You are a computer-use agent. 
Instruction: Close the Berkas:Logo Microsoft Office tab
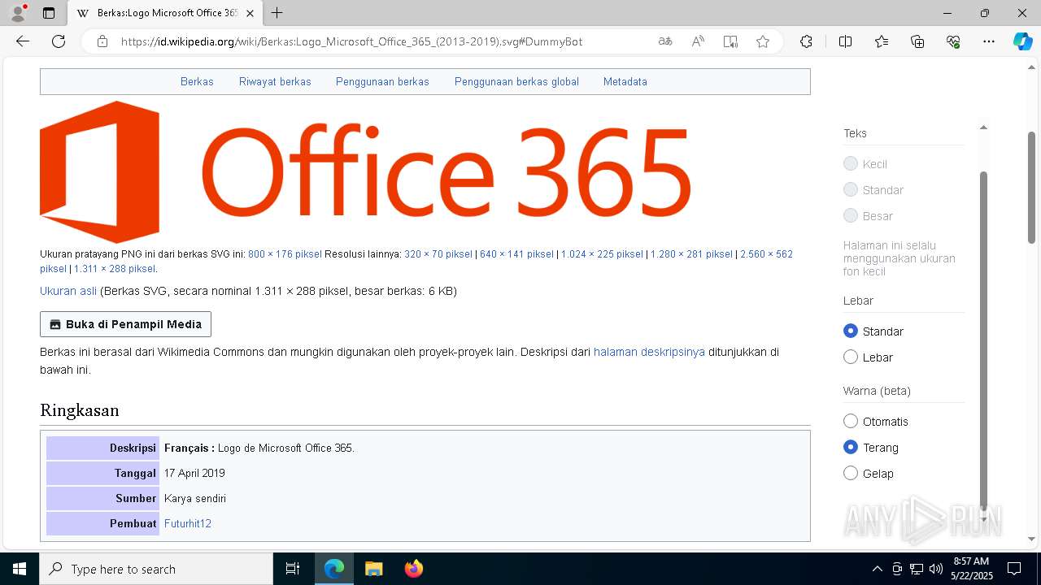[x=250, y=13]
